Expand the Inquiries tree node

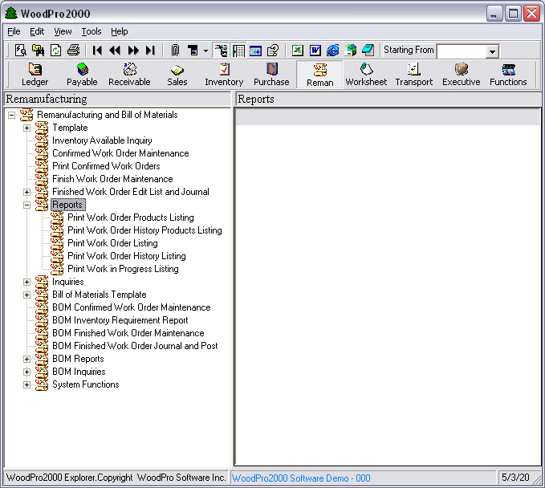pos(26,282)
